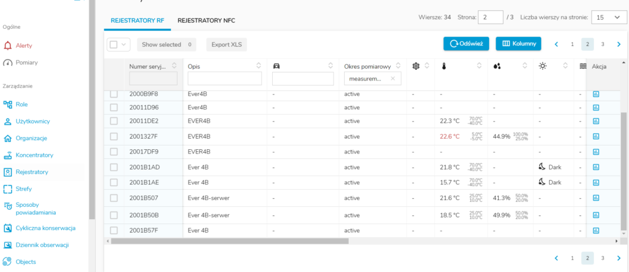Sort by humidity column arrows
The height and width of the screenshot is (272, 629).
[525, 66]
